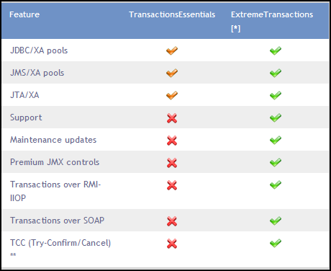This screenshot has height=271, width=331.
Task: Click green checkmark in JDBC/XA pools row
Action: point(276,50)
